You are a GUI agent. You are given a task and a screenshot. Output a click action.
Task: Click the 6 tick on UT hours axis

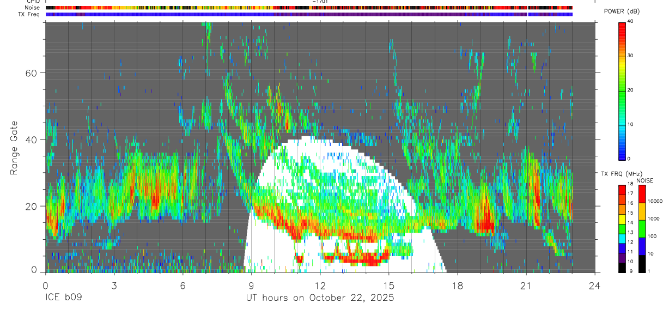pos(183,285)
